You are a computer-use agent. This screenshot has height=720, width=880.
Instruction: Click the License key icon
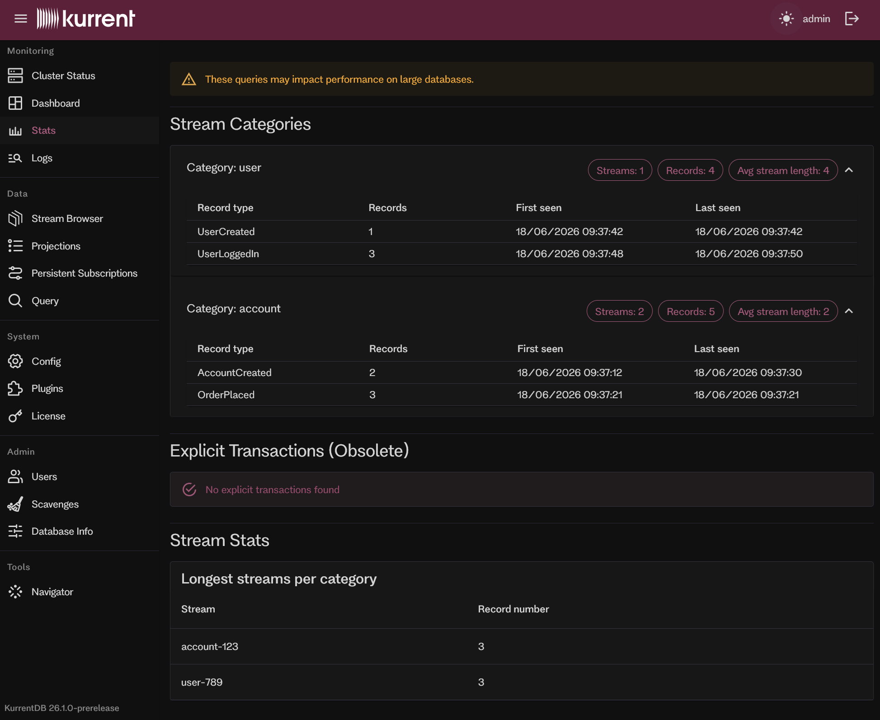click(x=15, y=416)
